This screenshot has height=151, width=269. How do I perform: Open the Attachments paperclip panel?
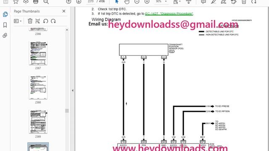tap(5, 35)
